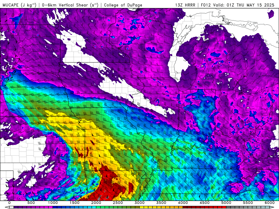Click the yellow swatch beneath the 3000 label
279x209 pixels.
[142, 207]
